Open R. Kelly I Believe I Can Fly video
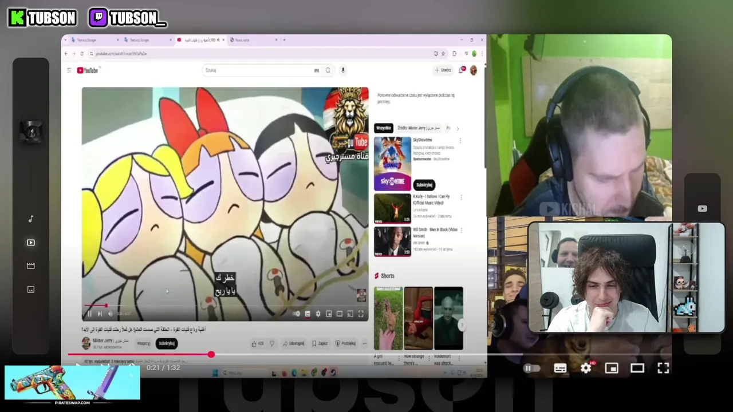The image size is (733, 412). coord(392,208)
